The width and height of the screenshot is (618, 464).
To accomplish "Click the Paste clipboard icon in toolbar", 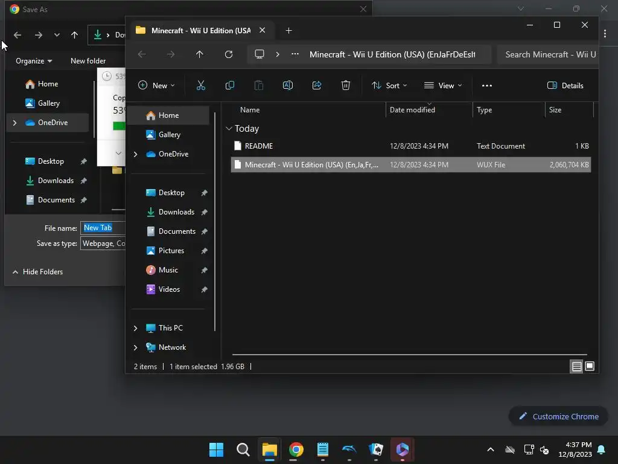I will point(258,86).
